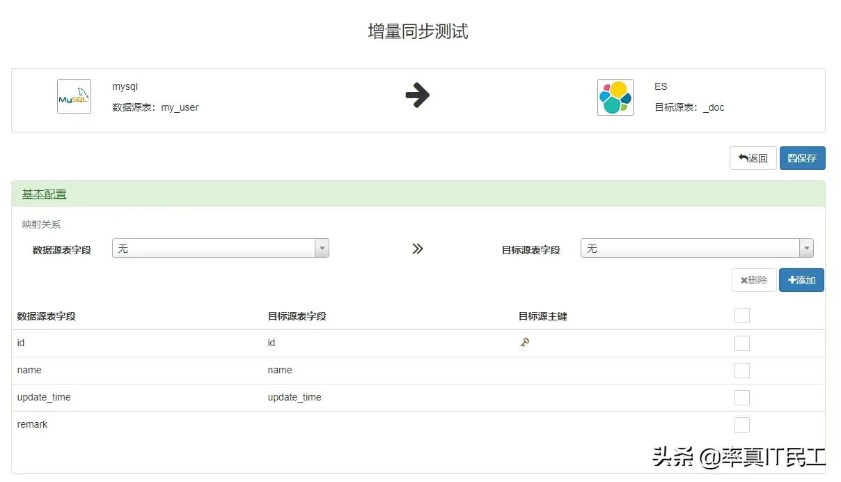Check the checkbox on the name row
Image resolution: width=841 pixels, height=482 pixels.
(x=741, y=370)
